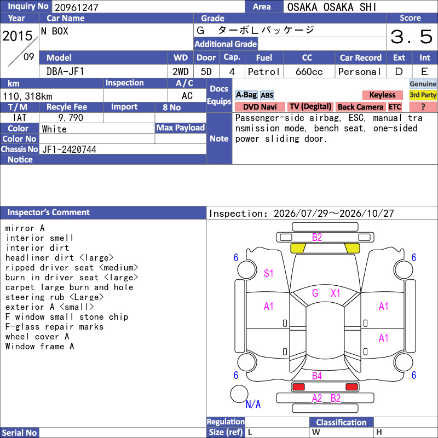Click the Back Camera badge

pyautogui.click(x=360, y=107)
